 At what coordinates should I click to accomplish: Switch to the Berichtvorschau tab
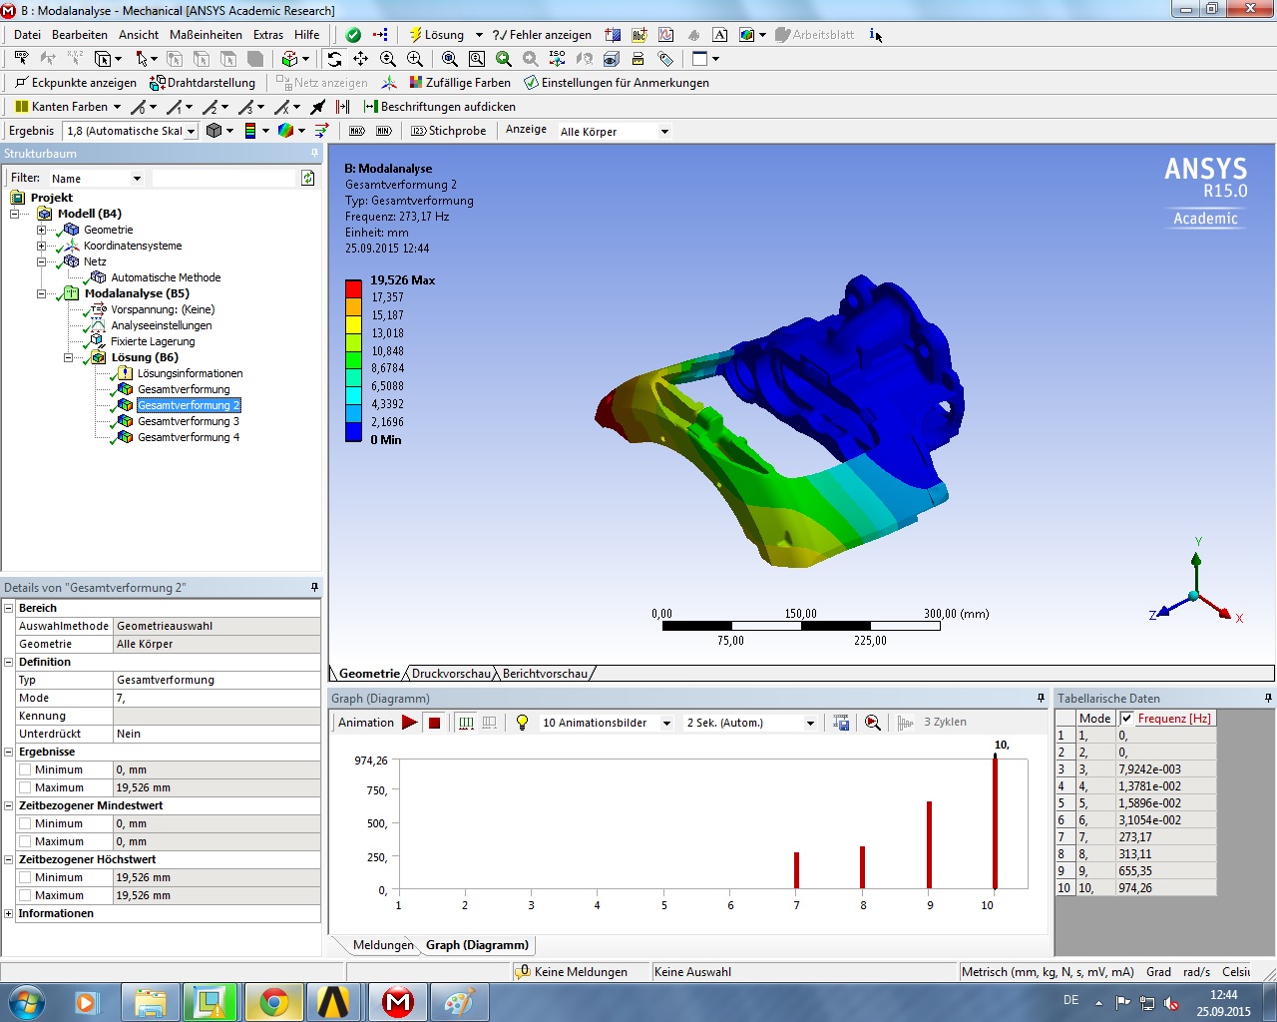coord(545,674)
